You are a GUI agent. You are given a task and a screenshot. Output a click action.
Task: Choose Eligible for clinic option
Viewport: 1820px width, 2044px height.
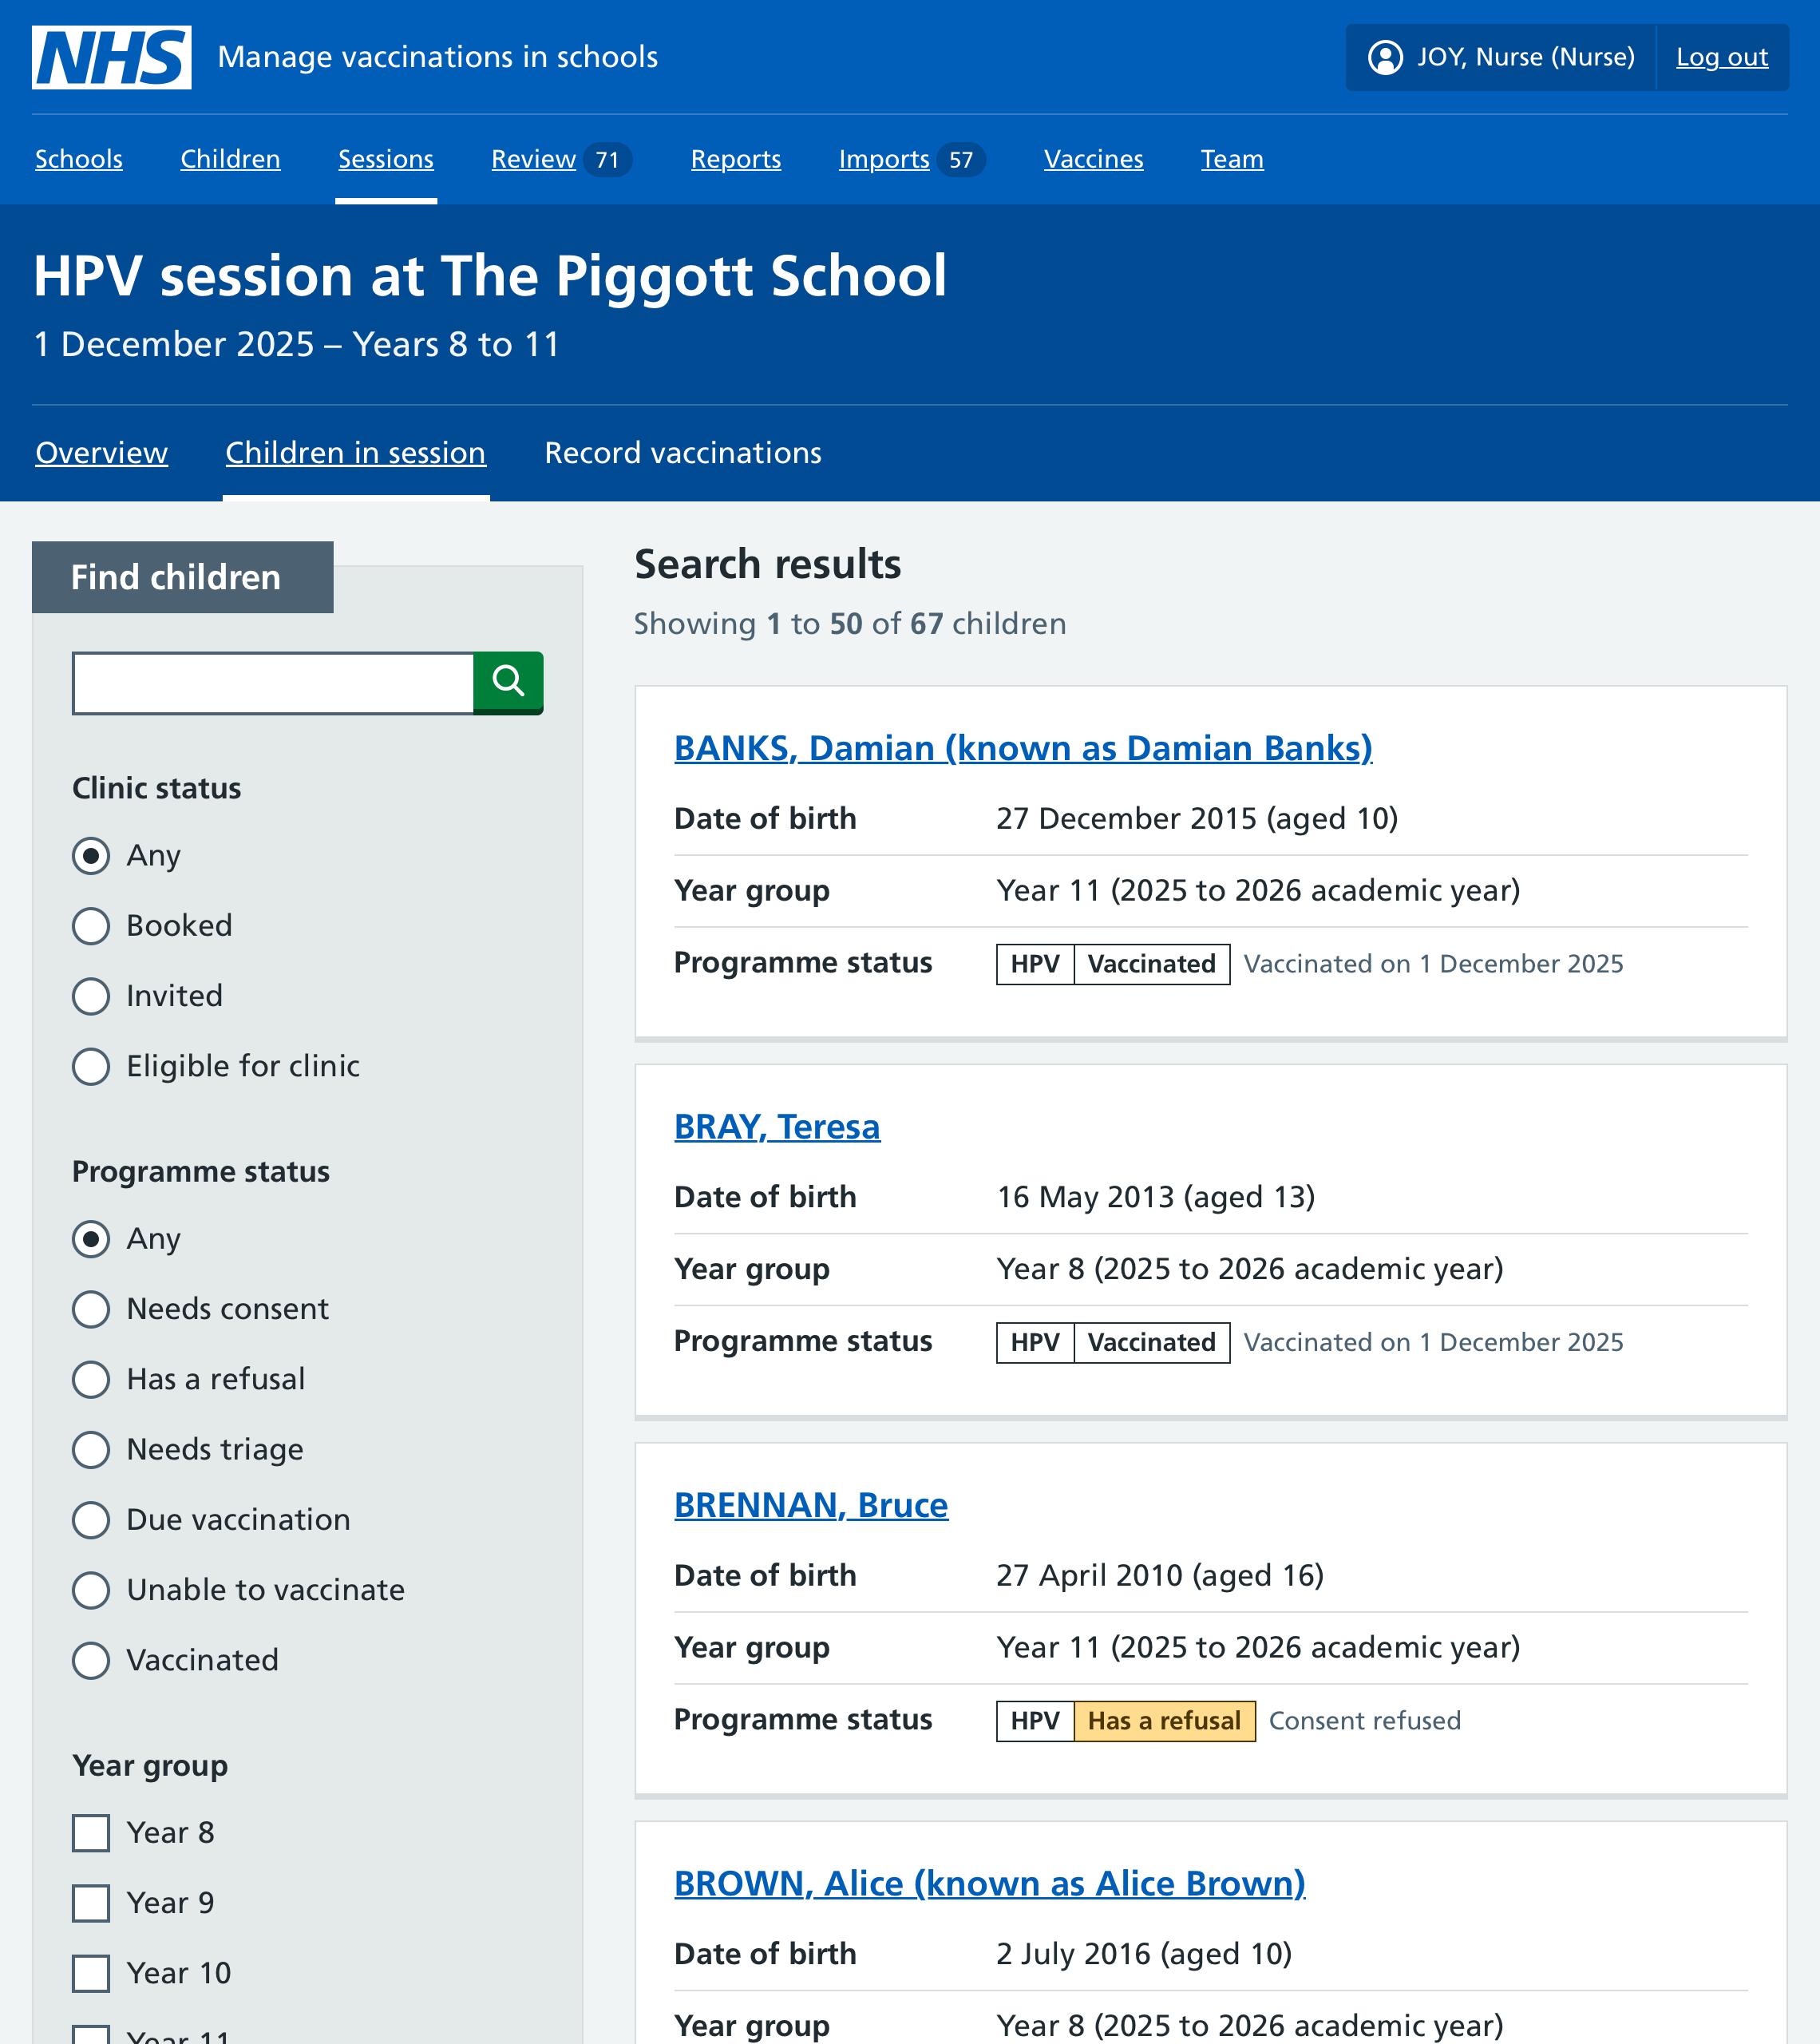point(91,1065)
